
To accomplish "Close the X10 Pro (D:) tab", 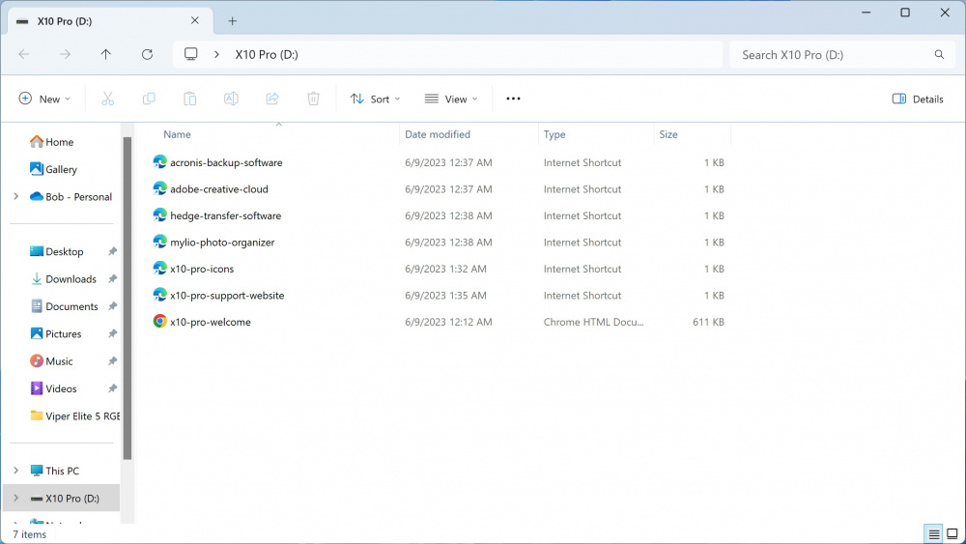I will pos(195,20).
